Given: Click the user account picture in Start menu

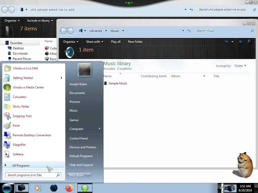Looking at the screenshot, I should point(85,70).
